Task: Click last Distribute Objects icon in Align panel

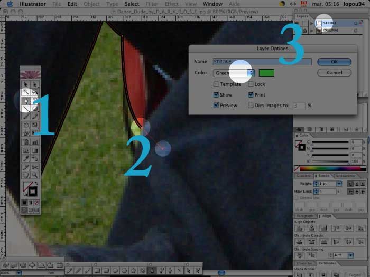Action: (x=361, y=242)
